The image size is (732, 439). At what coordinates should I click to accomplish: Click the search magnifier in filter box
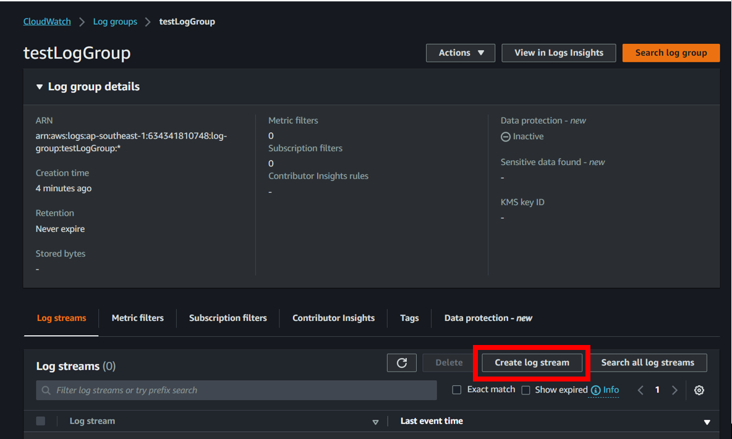pos(46,390)
